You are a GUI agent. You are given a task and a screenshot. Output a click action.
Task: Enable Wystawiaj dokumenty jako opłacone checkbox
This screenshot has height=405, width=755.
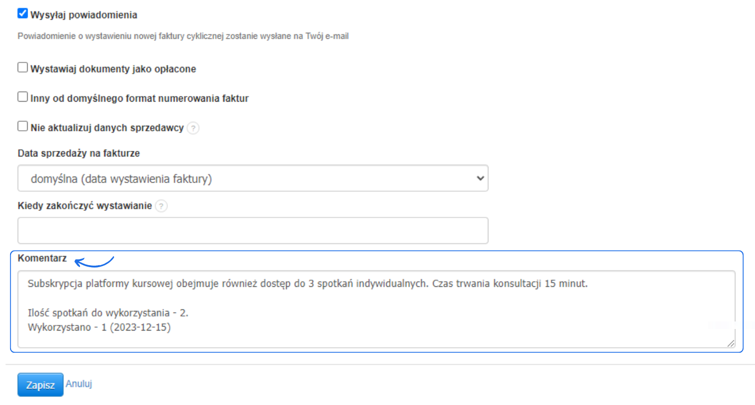click(22, 68)
